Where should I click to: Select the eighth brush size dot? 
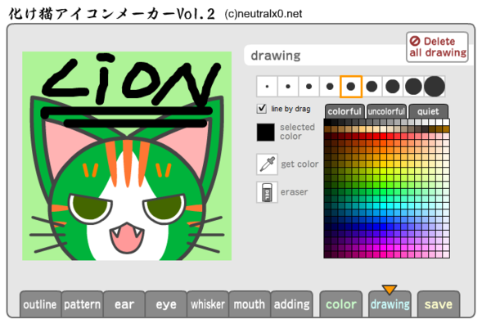tap(413, 87)
